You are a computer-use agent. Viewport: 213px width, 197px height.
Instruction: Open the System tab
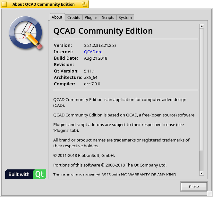pos(125,18)
